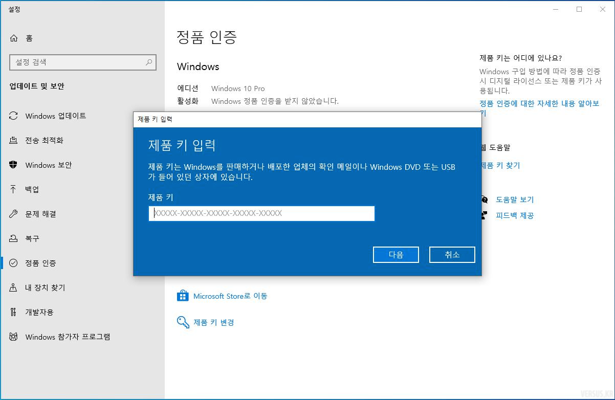Click the Windows 참가자 프로그램 icon
The width and height of the screenshot is (615, 400).
(14, 337)
